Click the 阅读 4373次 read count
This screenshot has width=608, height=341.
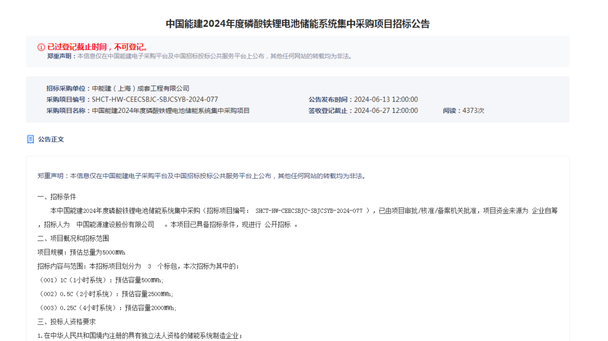tap(463, 111)
